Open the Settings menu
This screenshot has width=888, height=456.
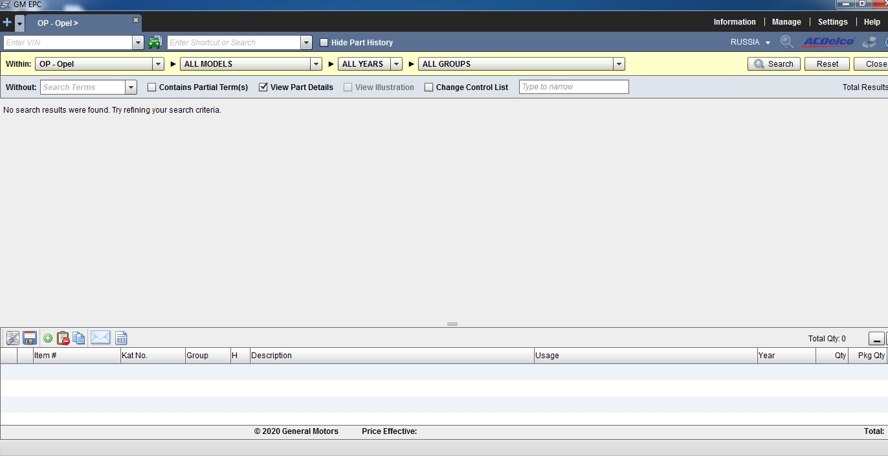pos(832,22)
